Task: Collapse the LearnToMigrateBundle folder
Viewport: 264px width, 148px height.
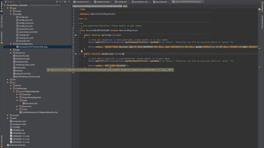Action: [14, 91]
